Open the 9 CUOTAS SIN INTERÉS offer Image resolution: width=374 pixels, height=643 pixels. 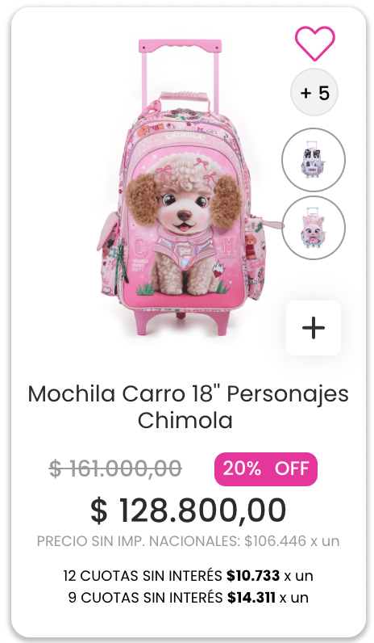click(x=189, y=598)
